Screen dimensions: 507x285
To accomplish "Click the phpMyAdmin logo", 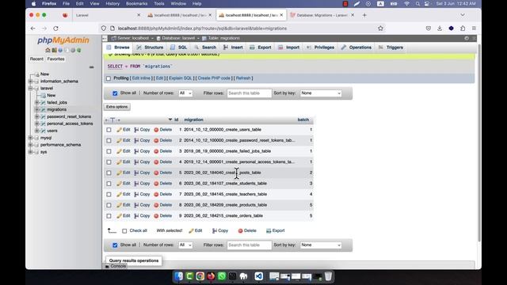I will tap(63, 40).
